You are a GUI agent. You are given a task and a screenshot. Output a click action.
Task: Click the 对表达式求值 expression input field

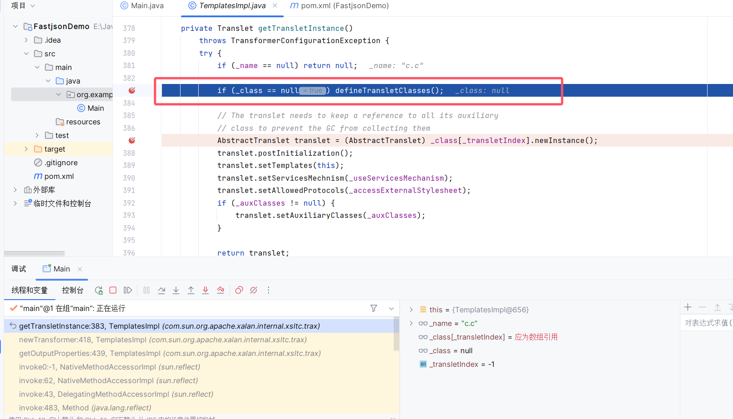tap(707, 323)
